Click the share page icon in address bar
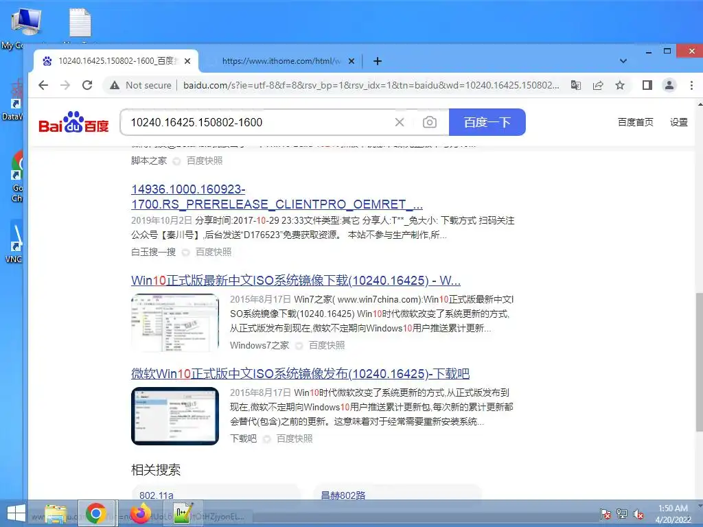Screen dimensions: 703x527 (598, 85)
